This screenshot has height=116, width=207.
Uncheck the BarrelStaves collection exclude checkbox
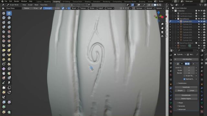point(196,19)
